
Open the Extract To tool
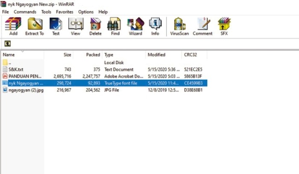pyautogui.click(x=35, y=26)
